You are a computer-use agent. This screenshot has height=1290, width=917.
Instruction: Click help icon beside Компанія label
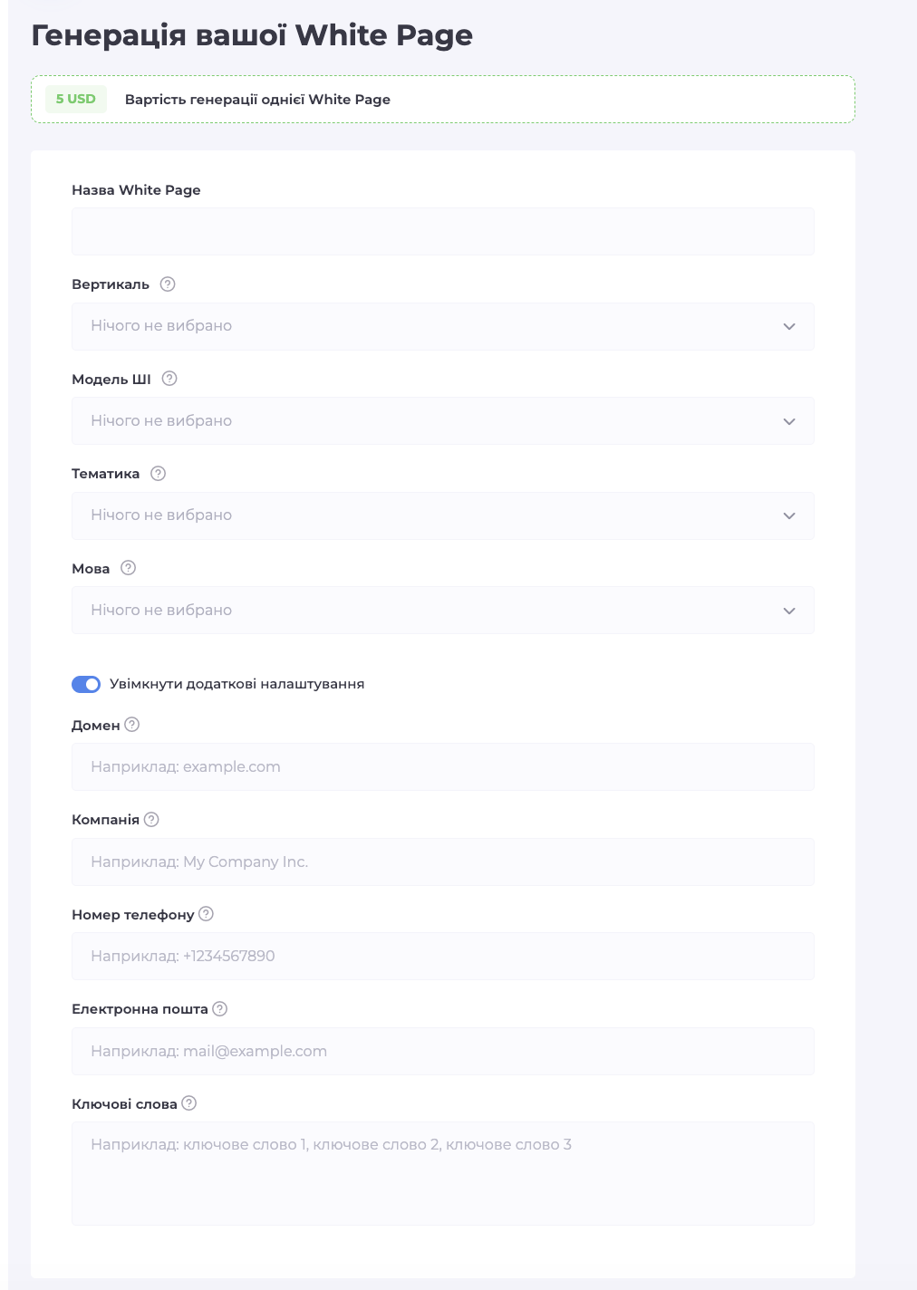pos(151,820)
